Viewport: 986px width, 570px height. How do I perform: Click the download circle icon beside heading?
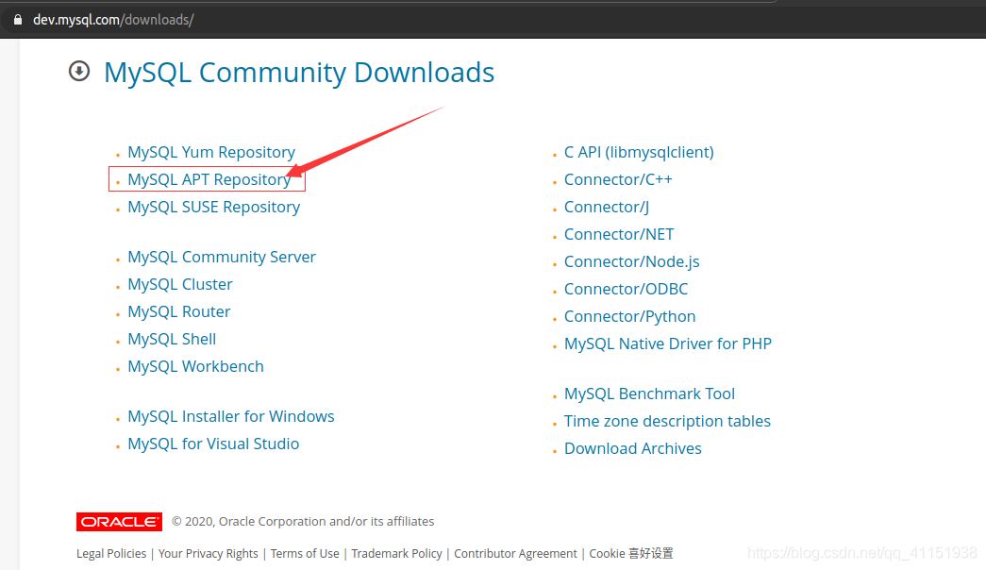pos(79,71)
